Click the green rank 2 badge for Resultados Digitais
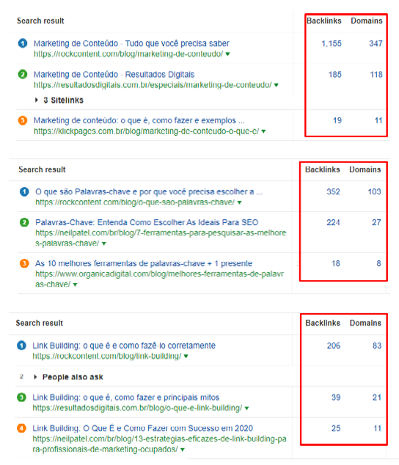Image resolution: width=399 pixels, height=465 pixels. point(23,74)
